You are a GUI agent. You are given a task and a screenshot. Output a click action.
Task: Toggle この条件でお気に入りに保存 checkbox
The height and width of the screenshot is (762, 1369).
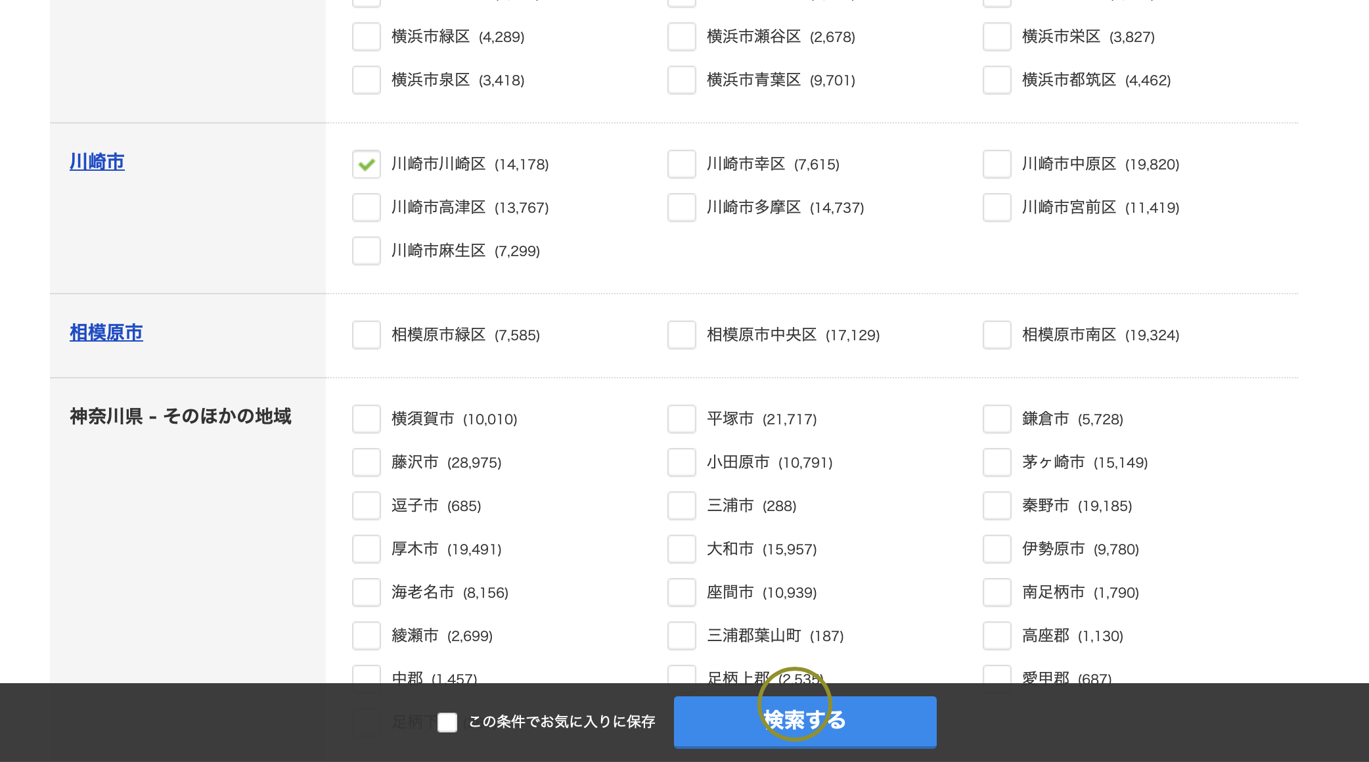[447, 722]
